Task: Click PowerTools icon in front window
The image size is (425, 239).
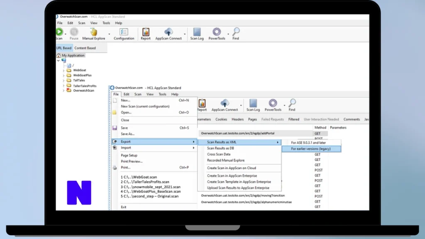Action: pyautogui.click(x=273, y=103)
